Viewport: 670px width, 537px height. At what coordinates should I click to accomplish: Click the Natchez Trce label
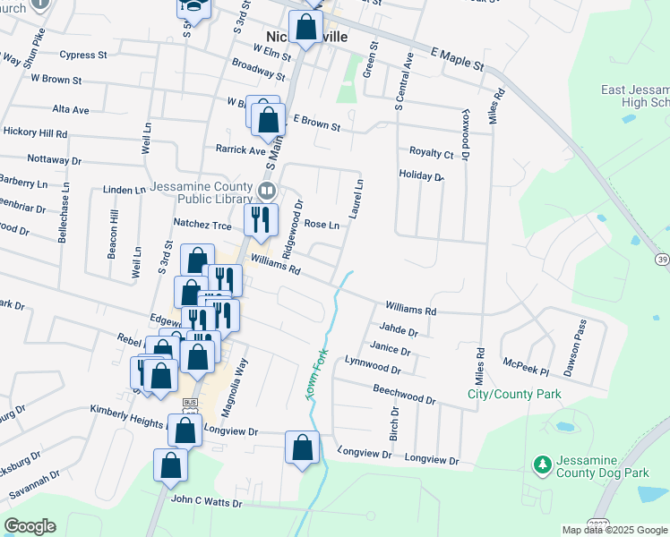(202, 224)
